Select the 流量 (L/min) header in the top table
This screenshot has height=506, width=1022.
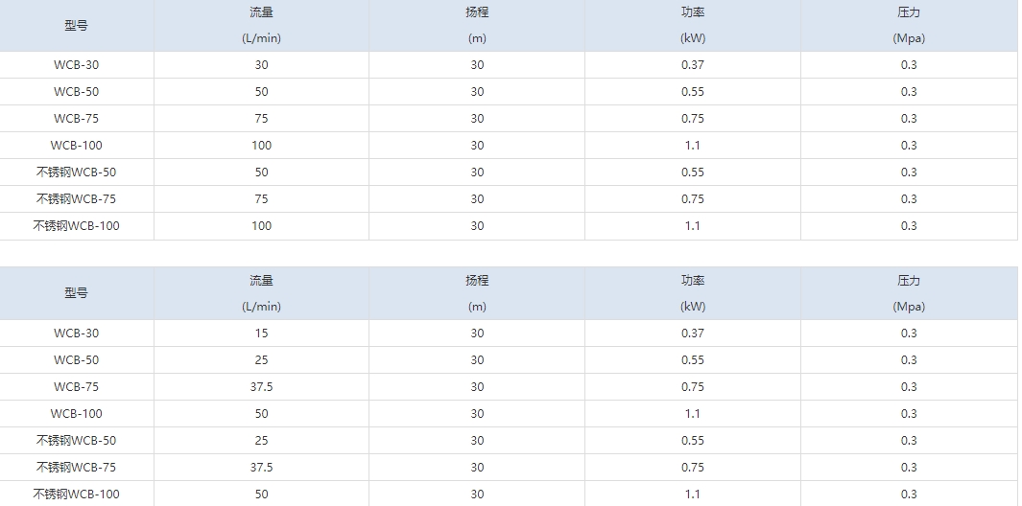[x=261, y=26]
